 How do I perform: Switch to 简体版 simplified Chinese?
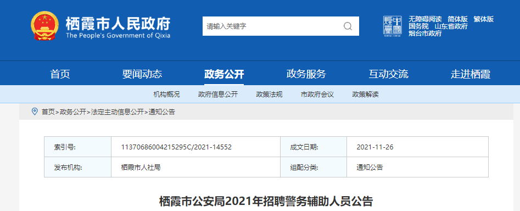pyautogui.click(x=457, y=19)
